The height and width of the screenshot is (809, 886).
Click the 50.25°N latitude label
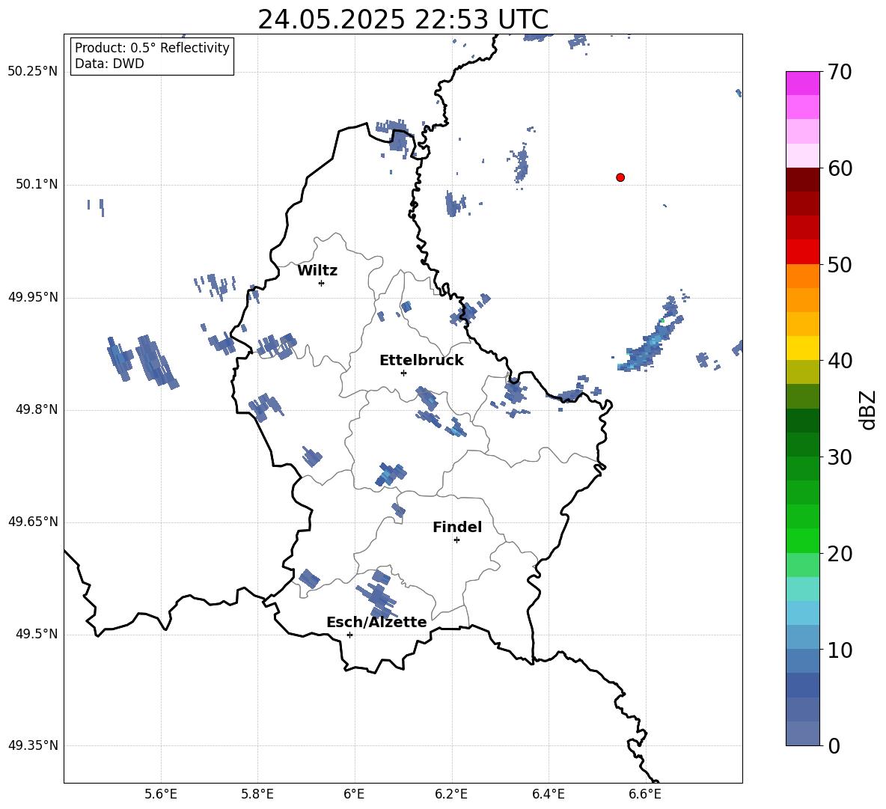(33, 72)
